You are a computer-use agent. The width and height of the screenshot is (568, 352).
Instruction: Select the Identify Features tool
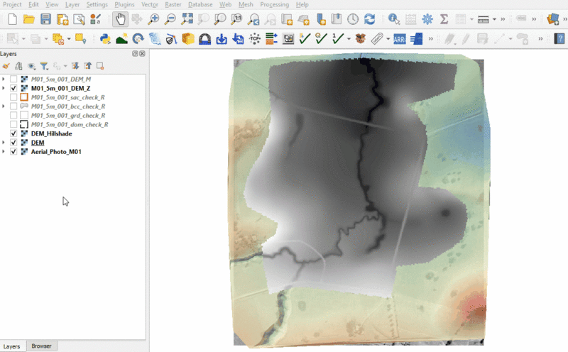pyautogui.click(x=393, y=19)
